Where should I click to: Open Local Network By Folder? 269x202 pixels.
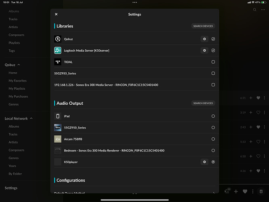pyautogui.click(x=15, y=174)
